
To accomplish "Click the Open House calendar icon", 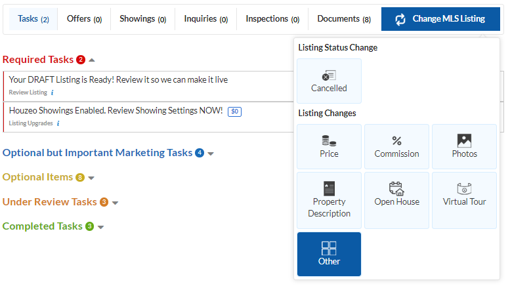I will coord(396,189).
